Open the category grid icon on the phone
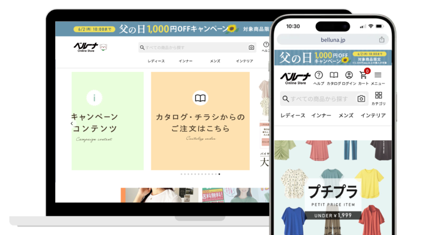 378,96
